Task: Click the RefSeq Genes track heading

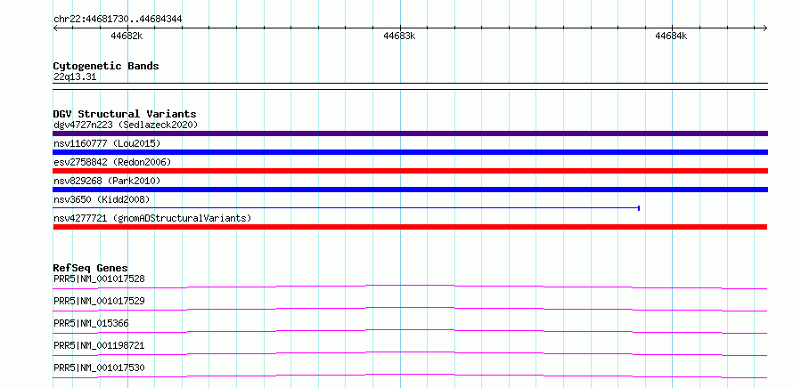Action: click(91, 268)
